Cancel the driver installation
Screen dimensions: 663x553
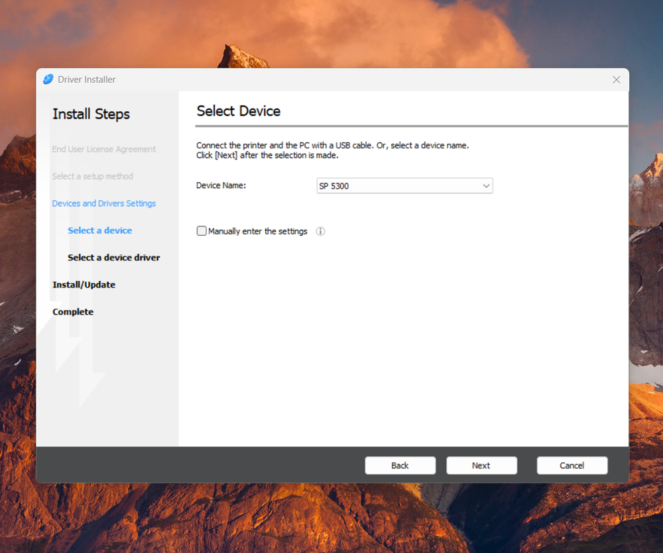572,465
